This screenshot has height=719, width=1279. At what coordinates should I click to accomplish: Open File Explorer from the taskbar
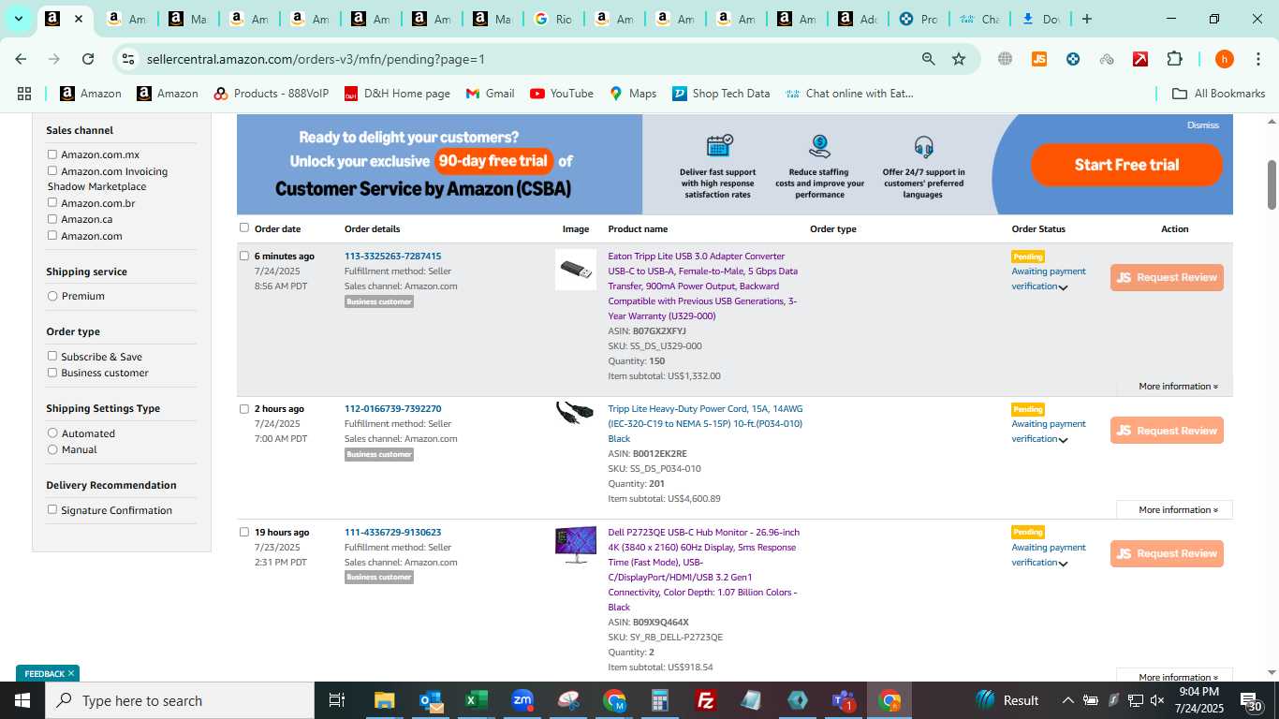click(385, 700)
